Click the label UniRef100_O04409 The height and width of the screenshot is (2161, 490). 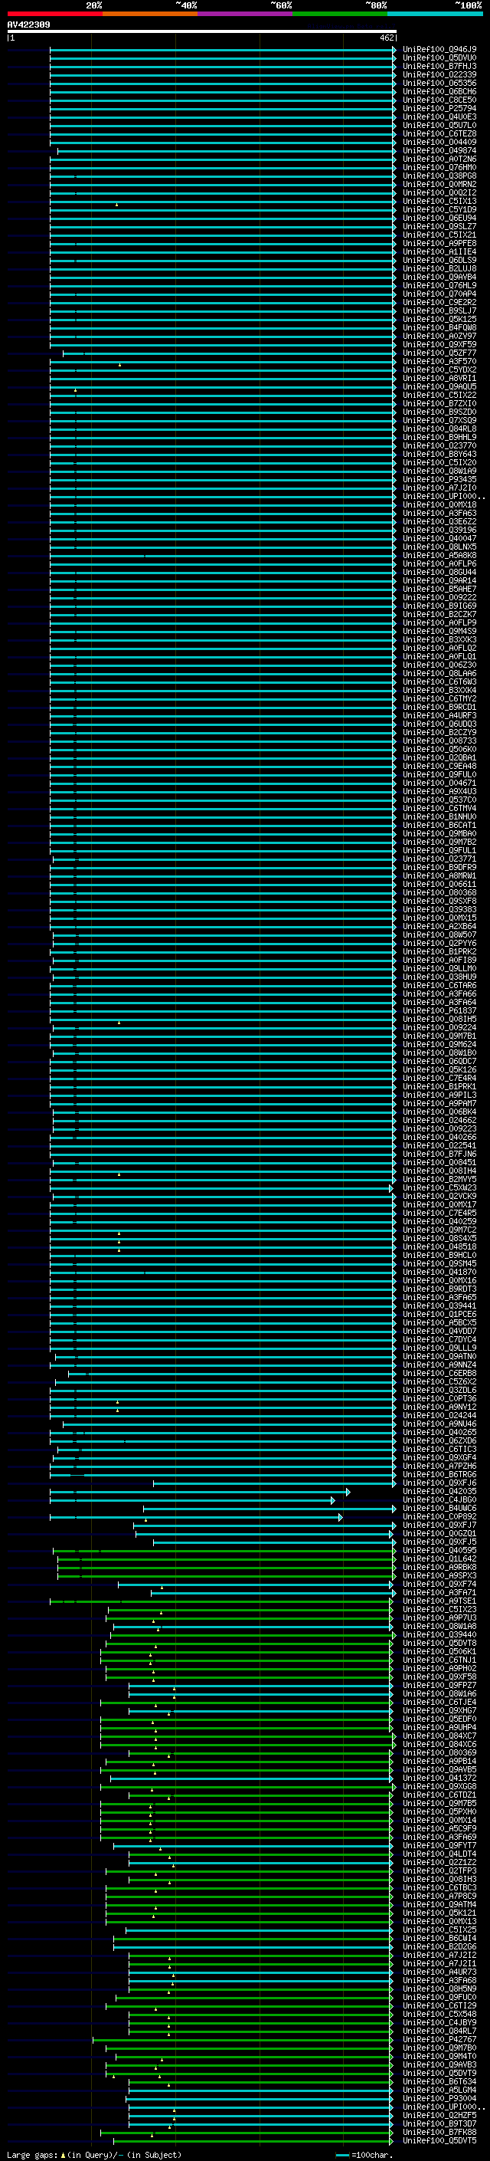point(439,142)
